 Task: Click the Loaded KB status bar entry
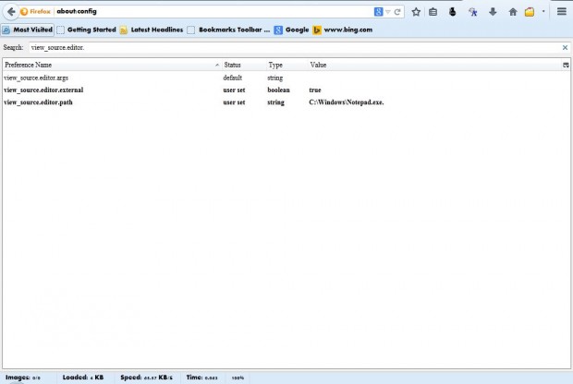[x=83, y=378]
